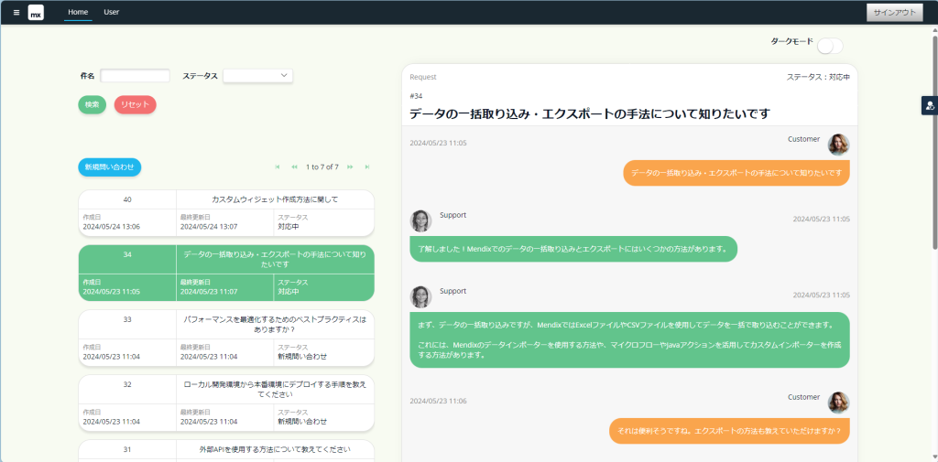Open the Home tab
Screen dimensions: 938x462
[x=78, y=12]
